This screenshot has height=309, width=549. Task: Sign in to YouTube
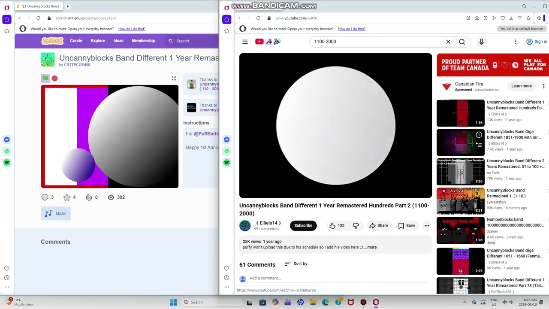(537, 42)
